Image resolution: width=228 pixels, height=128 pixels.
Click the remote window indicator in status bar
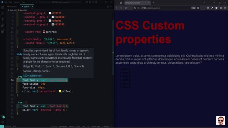2,127
